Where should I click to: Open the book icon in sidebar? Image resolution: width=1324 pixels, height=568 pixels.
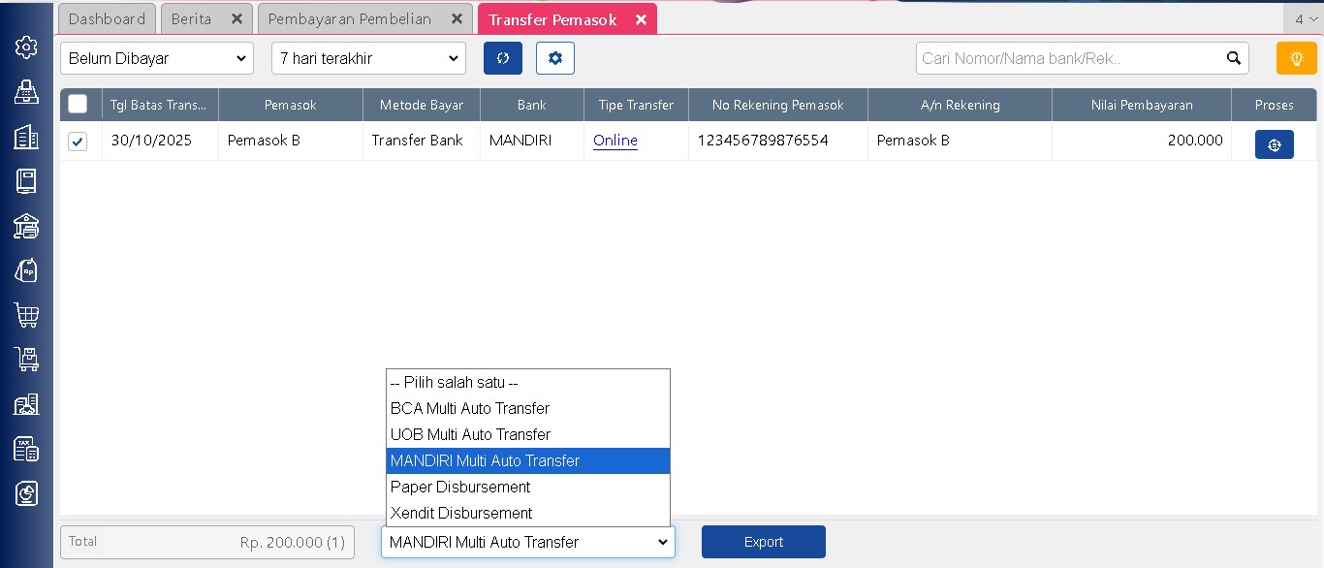click(26, 181)
